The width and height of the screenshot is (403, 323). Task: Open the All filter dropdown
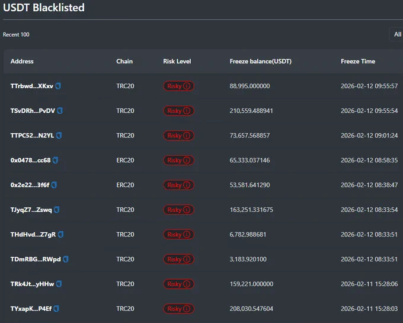pos(396,34)
